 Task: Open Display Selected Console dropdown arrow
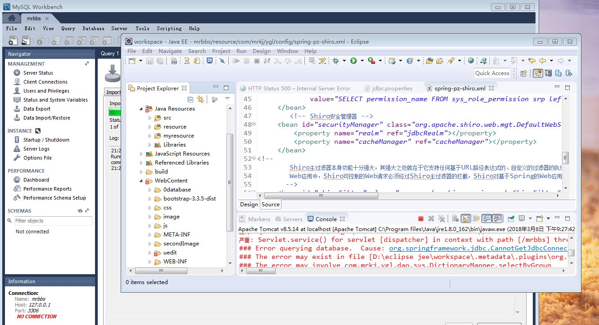pyautogui.click(x=530, y=219)
